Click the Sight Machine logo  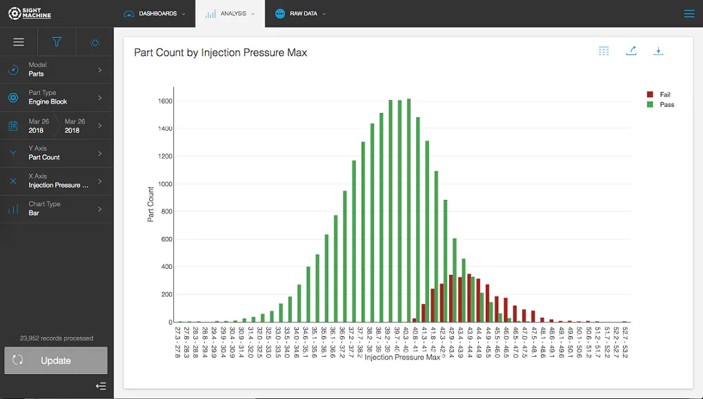[30, 14]
